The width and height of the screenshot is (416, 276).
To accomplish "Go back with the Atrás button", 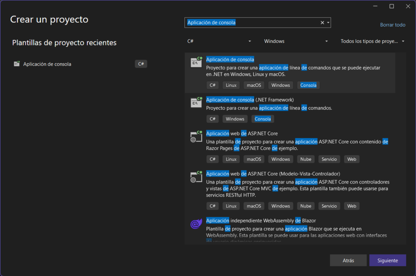I will click(348, 260).
